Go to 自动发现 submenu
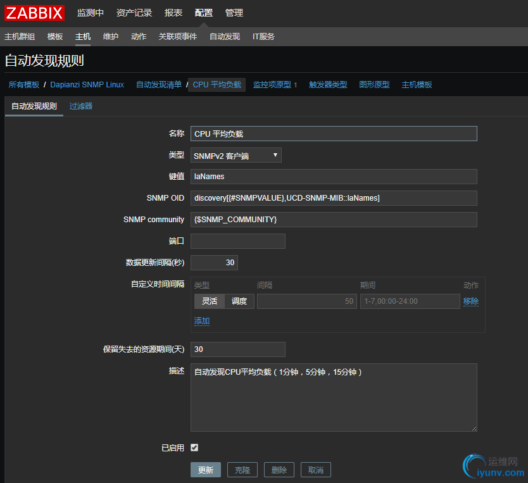This screenshot has height=483, width=528. click(x=225, y=36)
